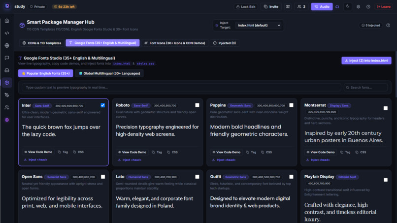Click the app logo beside study
The width and height of the screenshot is (397, 223).
[7, 6]
